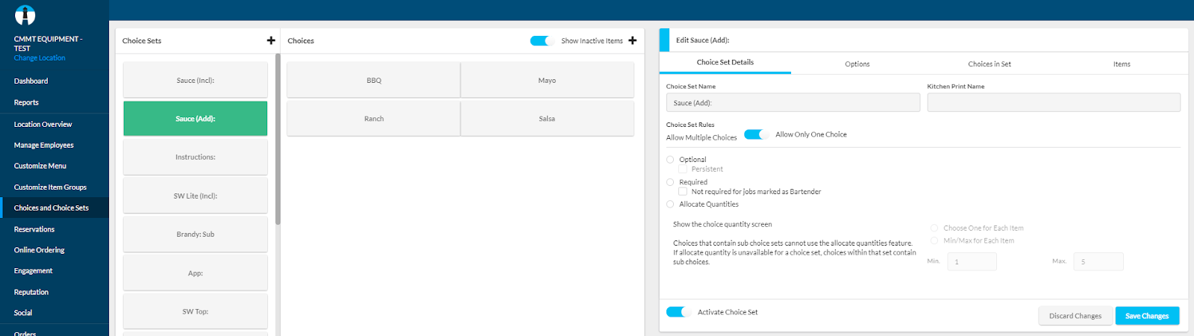Switch to the Options tab

[857, 64]
